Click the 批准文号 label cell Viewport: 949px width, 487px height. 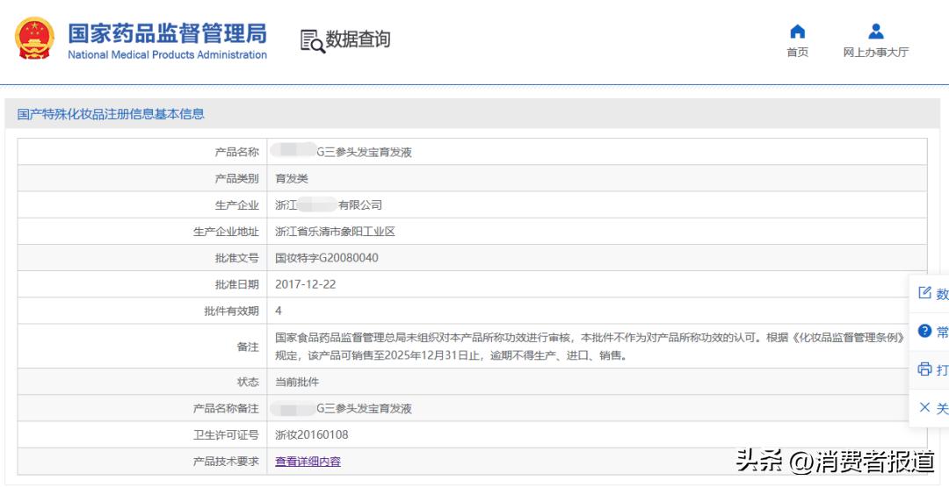[x=142, y=258]
